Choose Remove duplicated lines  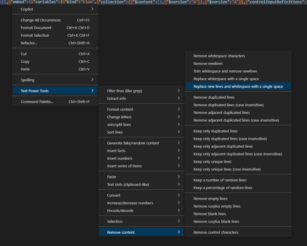[x=214, y=97]
